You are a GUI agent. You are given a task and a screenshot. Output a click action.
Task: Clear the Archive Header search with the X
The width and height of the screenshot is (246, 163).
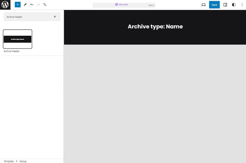coord(55,17)
